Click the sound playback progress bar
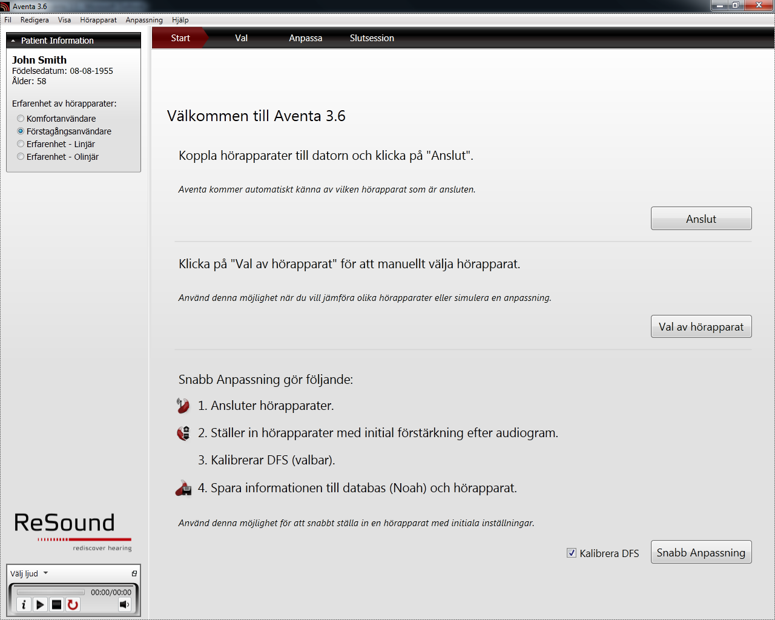The height and width of the screenshot is (620, 775). (51, 592)
